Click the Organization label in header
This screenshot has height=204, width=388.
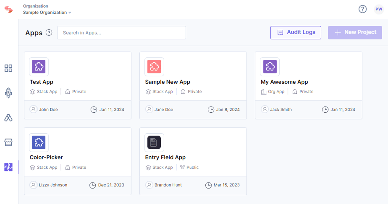pyautogui.click(x=36, y=6)
